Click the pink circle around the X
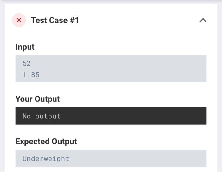 tap(19, 20)
